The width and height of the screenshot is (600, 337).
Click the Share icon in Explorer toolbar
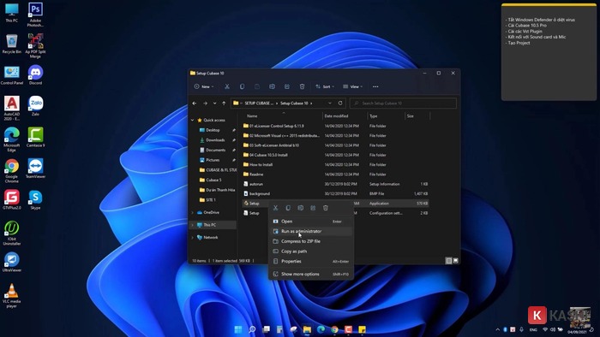pos(287,86)
